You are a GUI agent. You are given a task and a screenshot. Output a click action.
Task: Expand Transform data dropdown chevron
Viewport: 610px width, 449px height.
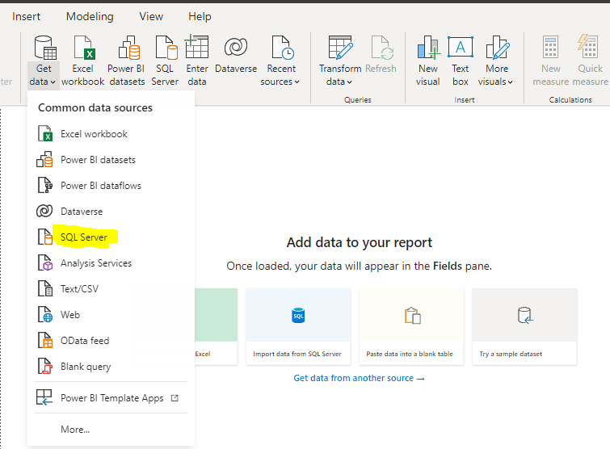(349, 82)
